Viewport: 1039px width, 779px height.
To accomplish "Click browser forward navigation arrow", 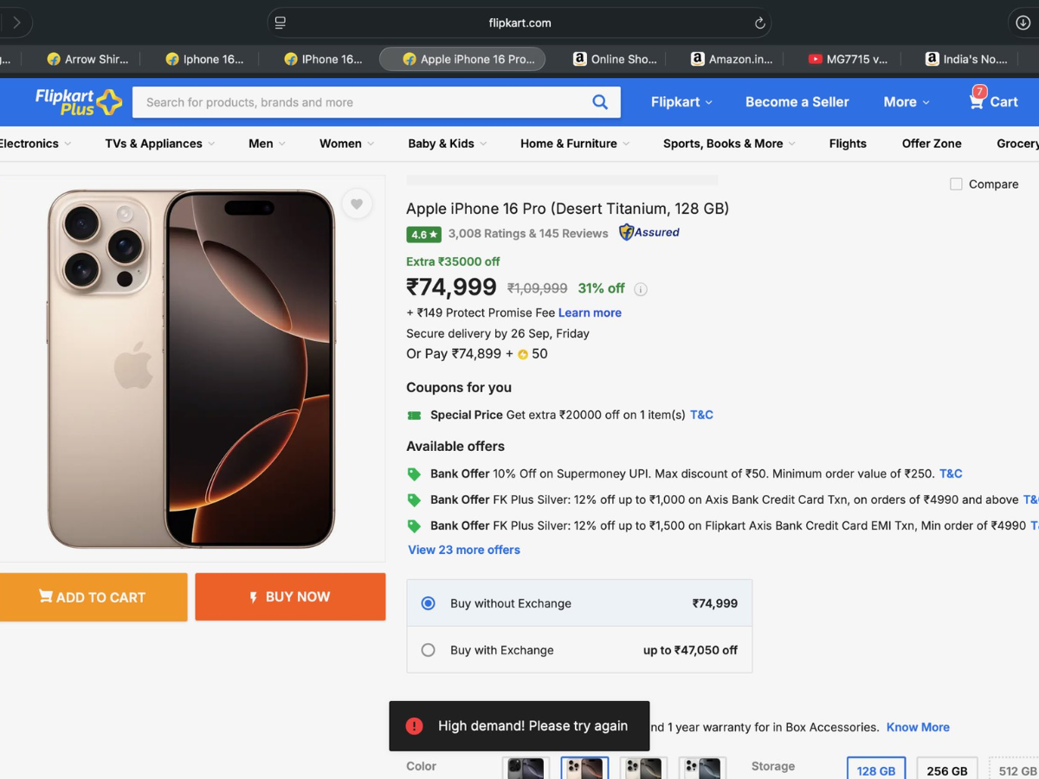I will [16, 23].
